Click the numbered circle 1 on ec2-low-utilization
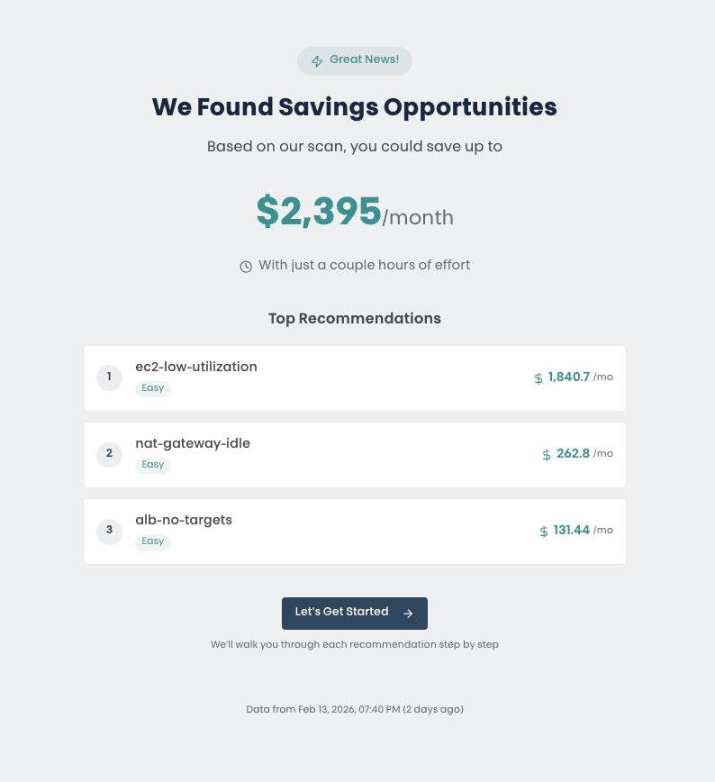 click(x=109, y=377)
